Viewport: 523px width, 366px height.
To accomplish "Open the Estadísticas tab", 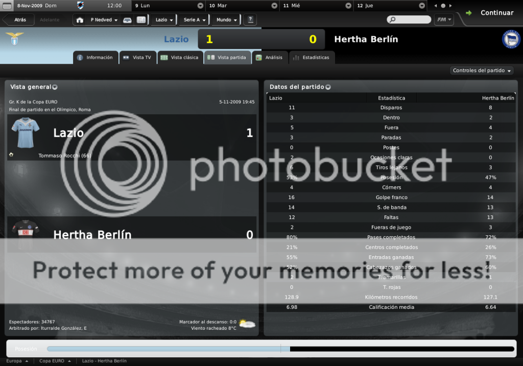I will (x=312, y=57).
